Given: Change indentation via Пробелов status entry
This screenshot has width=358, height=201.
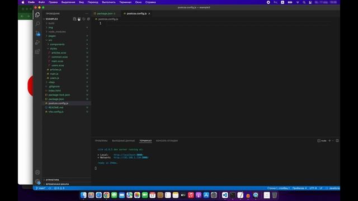Looking at the screenshot, I should coord(299,188).
